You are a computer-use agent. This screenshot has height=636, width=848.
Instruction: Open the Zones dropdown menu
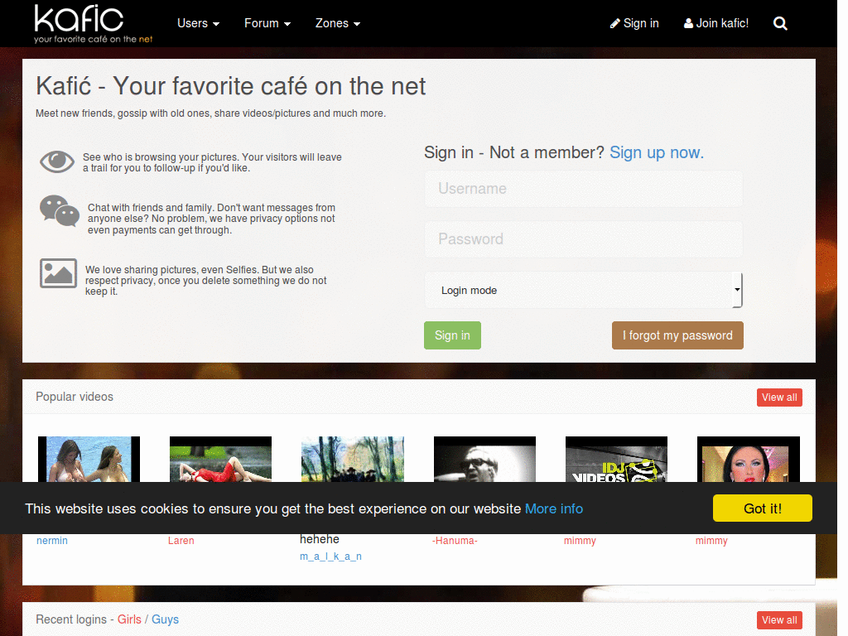(338, 23)
